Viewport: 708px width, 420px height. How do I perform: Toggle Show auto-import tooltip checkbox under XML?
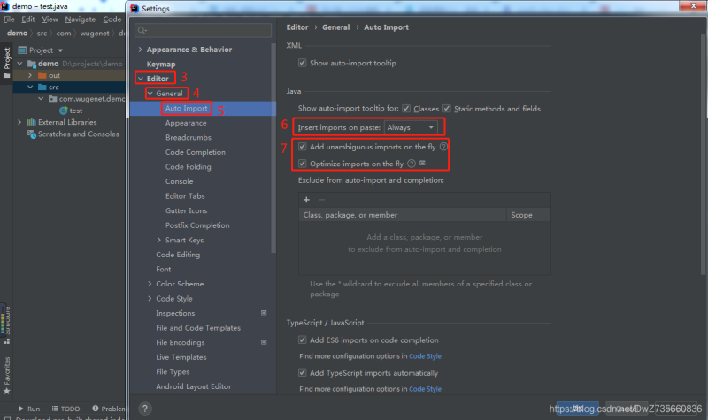click(303, 63)
